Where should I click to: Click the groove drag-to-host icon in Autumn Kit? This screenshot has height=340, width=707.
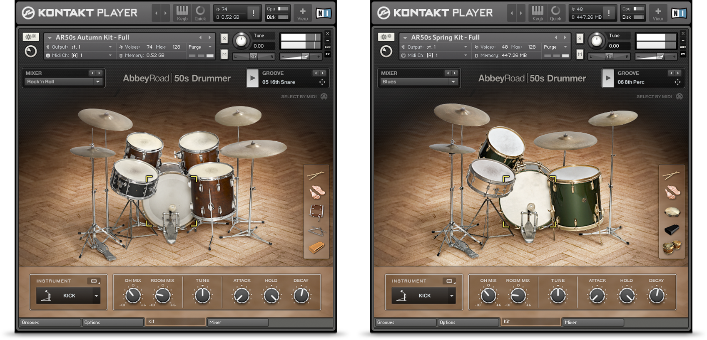click(322, 82)
